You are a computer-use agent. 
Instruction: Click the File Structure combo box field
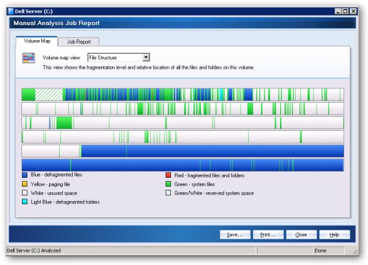click(x=119, y=58)
